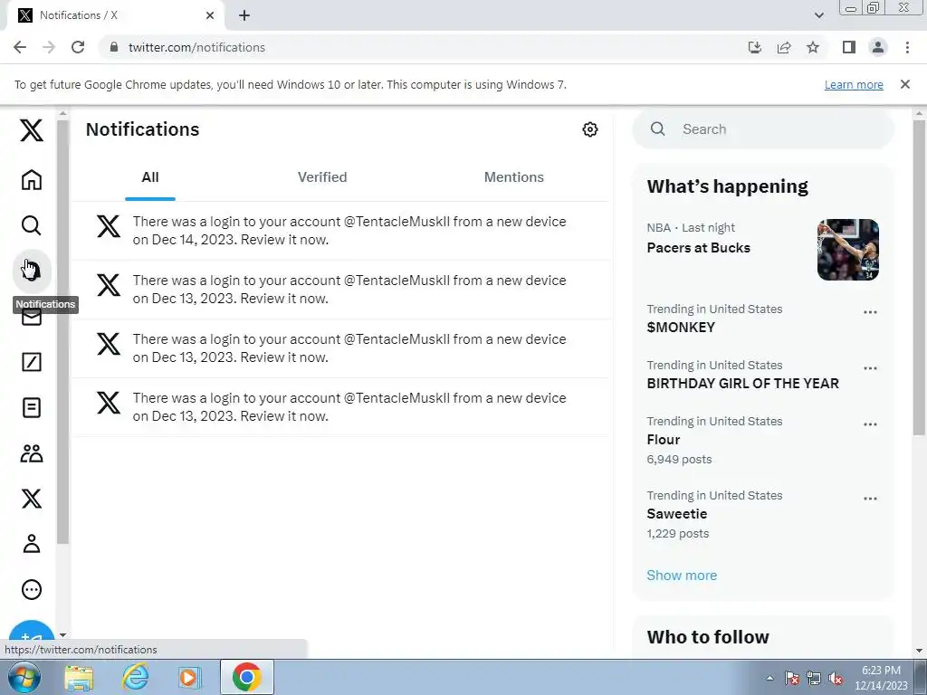Open Grok slash-box icon in sidebar
Image resolution: width=927 pixels, height=695 pixels.
32,362
